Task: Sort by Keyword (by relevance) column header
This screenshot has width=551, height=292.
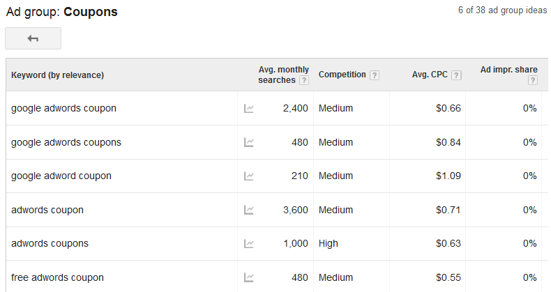Action: pyautogui.click(x=58, y=75)
